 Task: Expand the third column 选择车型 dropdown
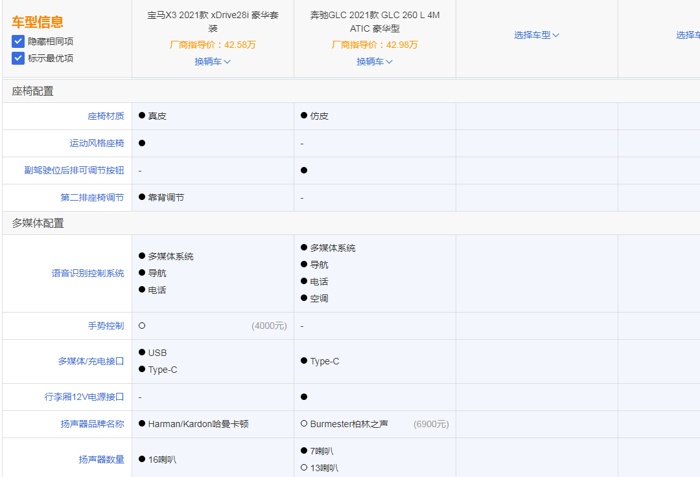[x=537, y=35]
